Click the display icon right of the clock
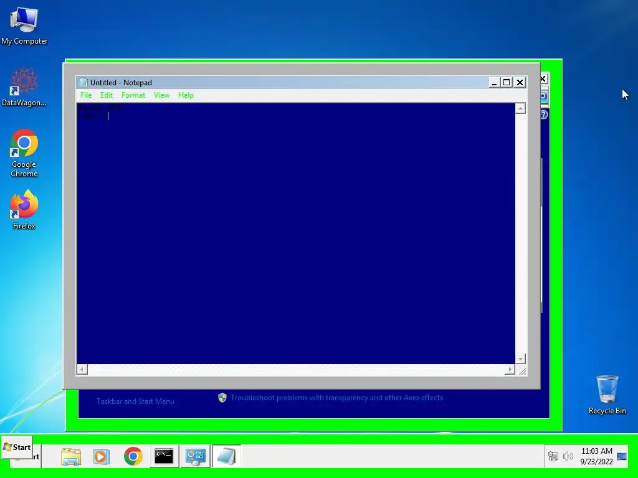The height and width of the screenshot is (478, 638). 622,456
